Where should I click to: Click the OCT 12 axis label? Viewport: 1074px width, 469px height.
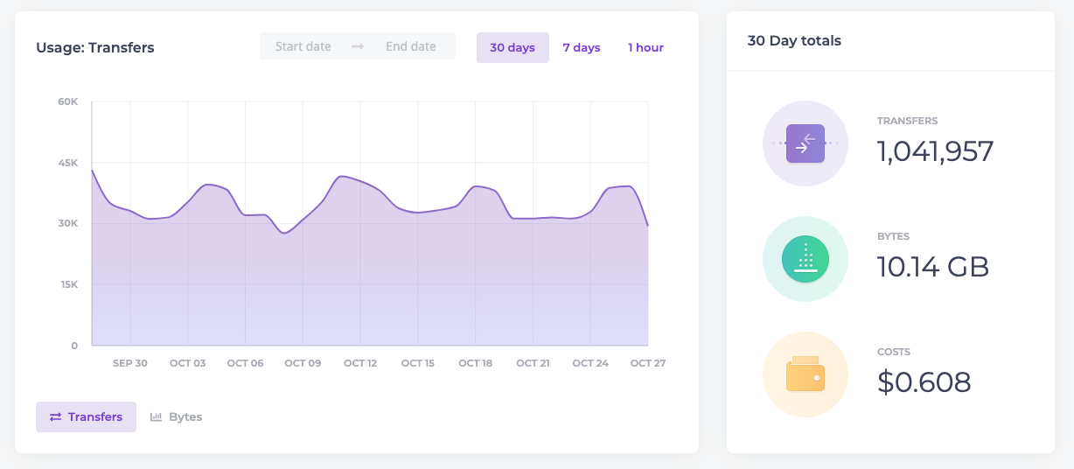tap(360, 363)
